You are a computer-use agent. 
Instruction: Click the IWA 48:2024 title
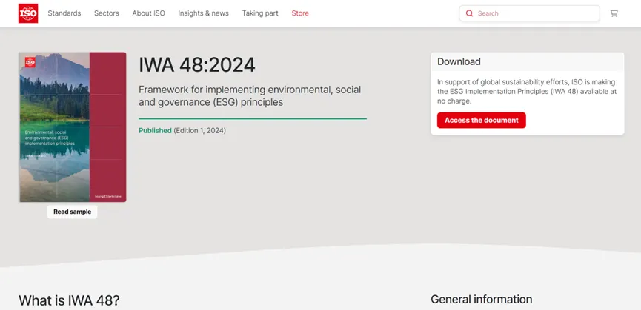pyautogui.click(x=196, y=65)
